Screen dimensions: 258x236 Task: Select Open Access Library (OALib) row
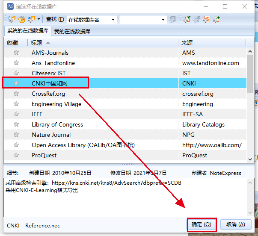[x=125, y=145]
